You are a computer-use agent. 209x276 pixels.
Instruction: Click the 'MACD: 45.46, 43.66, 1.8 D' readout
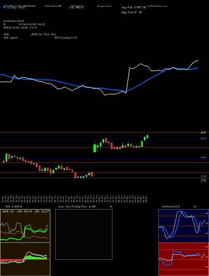click(x=20, y=28)
